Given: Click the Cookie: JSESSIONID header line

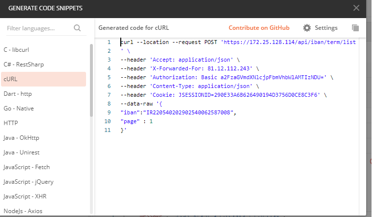Looking at the screenshot, I should coord(223,95).
